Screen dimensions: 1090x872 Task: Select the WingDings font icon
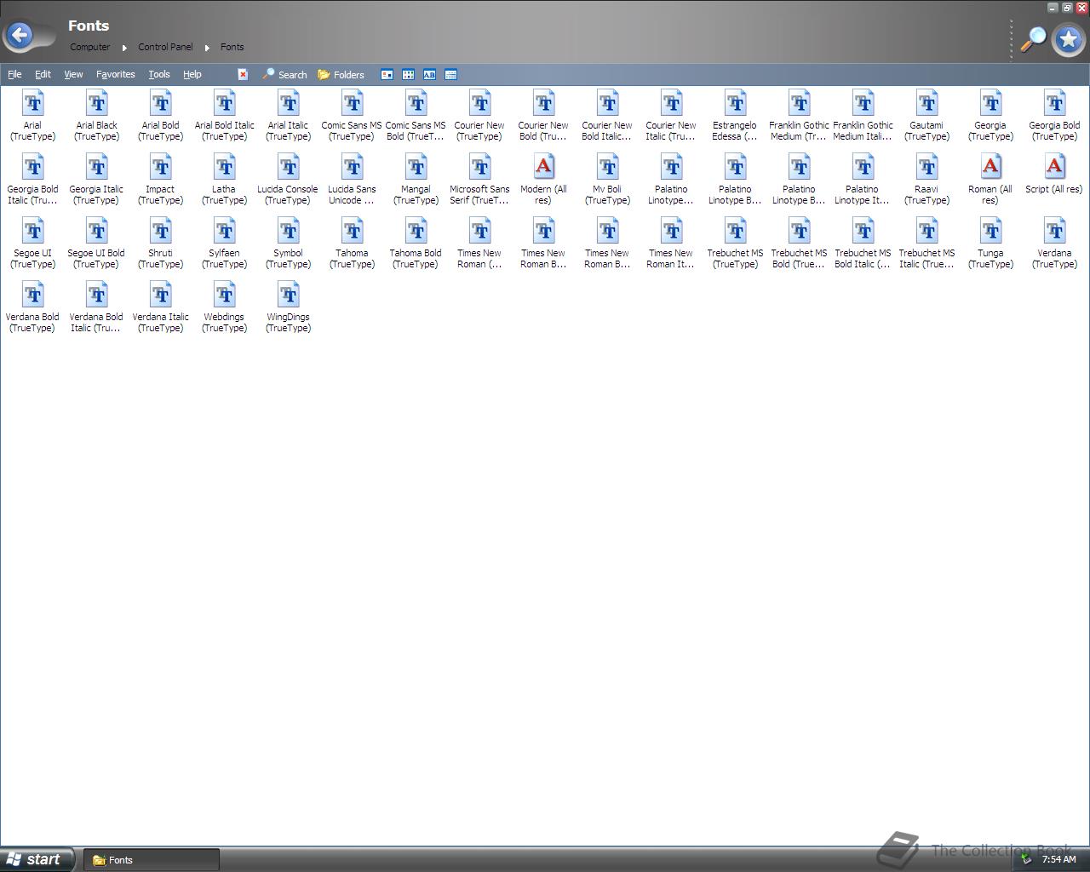pyautogui.click(x=288, y=307)
